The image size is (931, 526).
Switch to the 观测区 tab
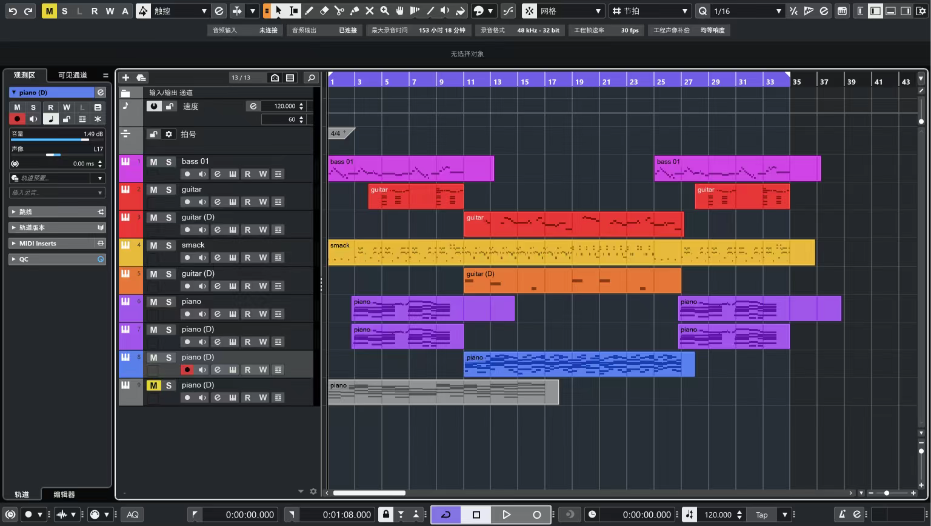[x=25, y=75]
